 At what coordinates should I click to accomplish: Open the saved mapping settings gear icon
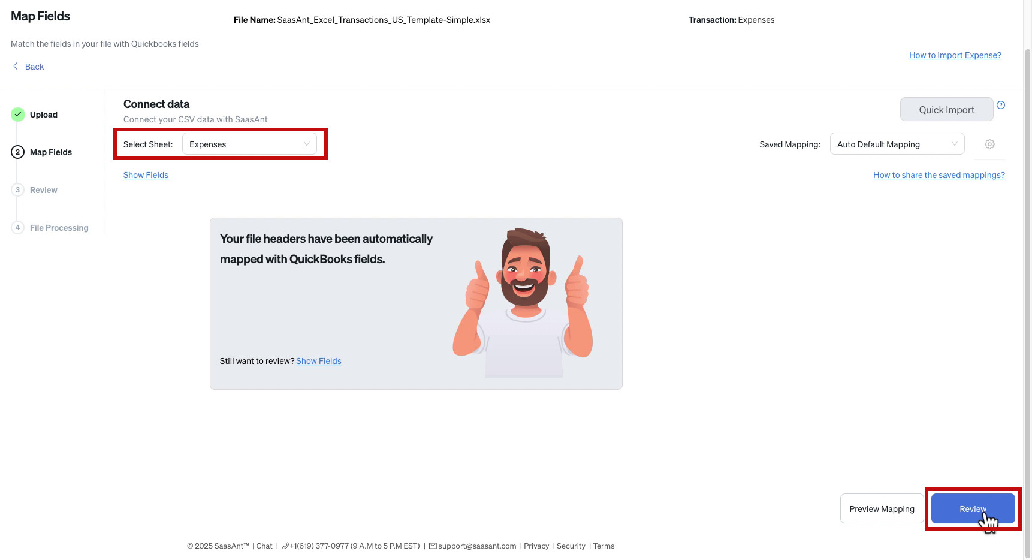click(x=989, y=144)
